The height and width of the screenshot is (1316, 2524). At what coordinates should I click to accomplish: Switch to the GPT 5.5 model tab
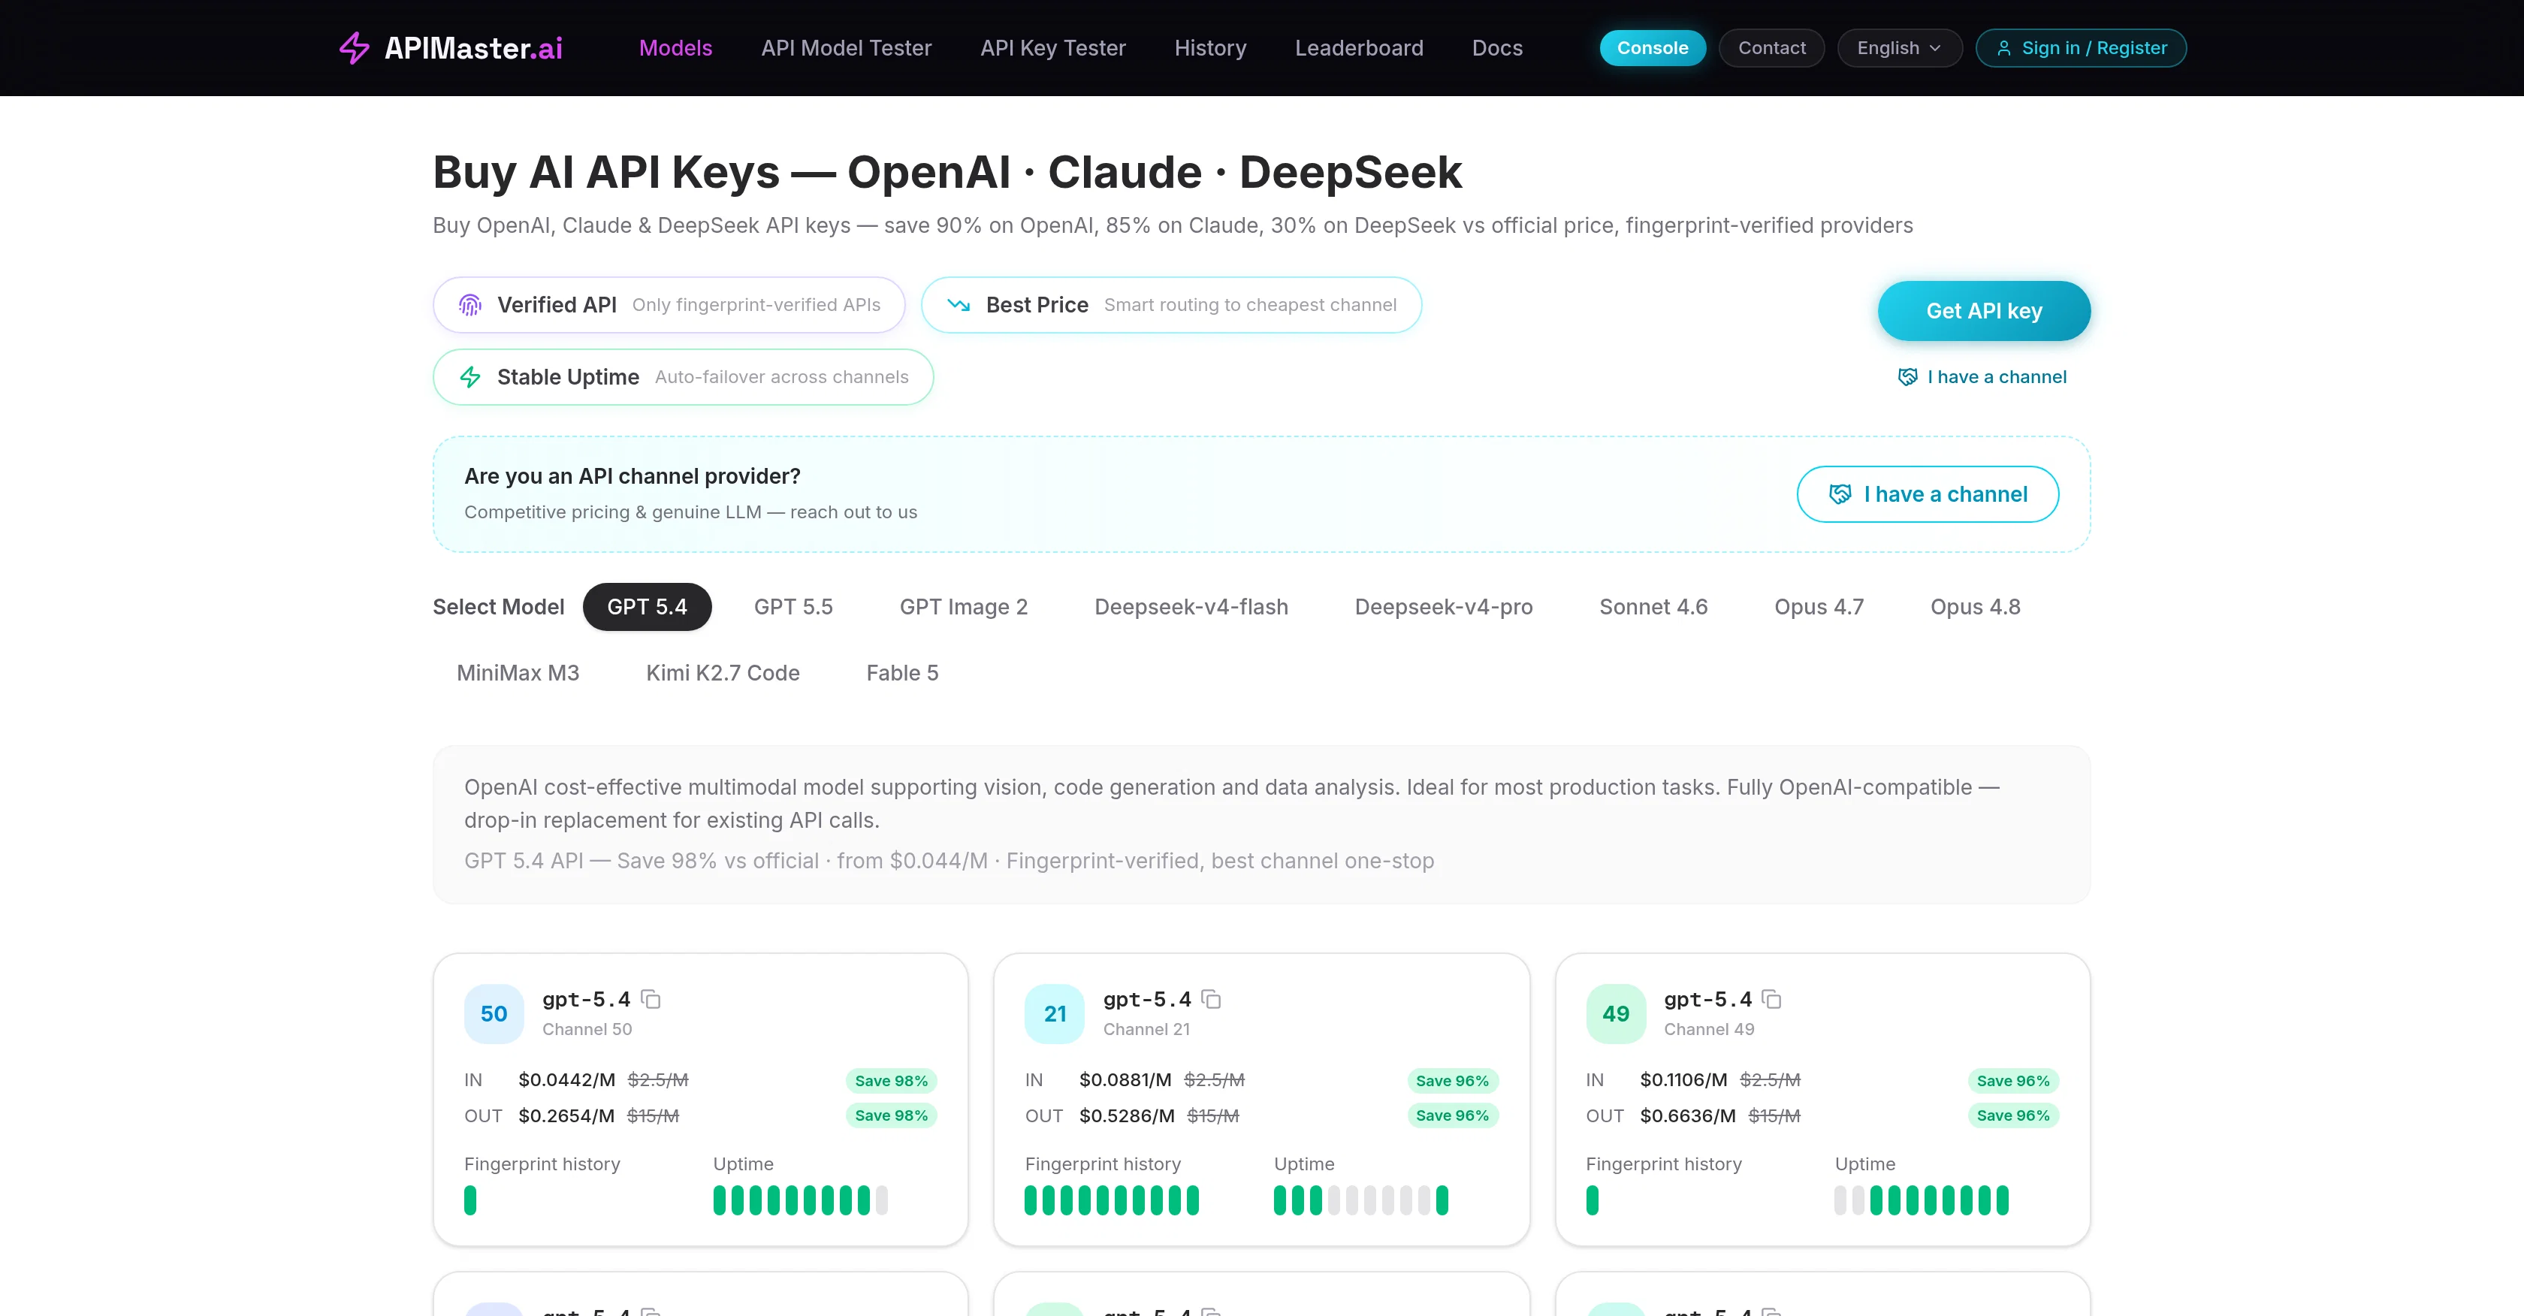coord(794,607)
